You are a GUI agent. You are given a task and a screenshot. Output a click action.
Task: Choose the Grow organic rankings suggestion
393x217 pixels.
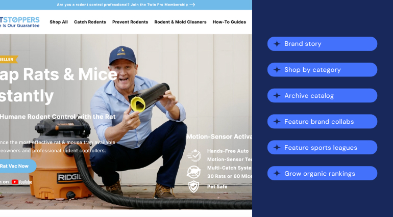(323, 174)
